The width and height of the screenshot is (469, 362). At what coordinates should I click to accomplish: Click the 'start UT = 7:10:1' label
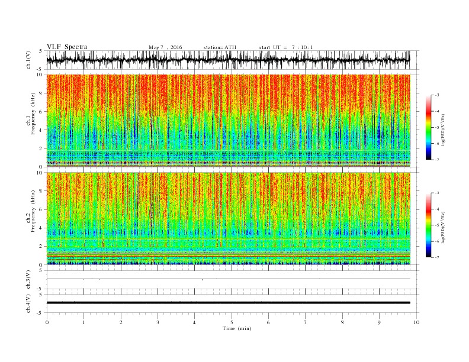[x=286, y=47]
